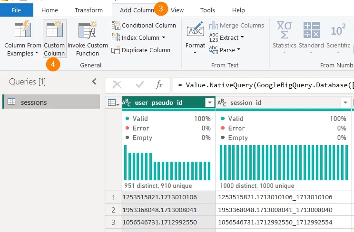Screen dimensions: 354x232
Task: Collapse the Queries pane
Action: click(x=94, y=82)
